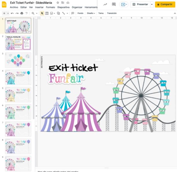Screen dimensions: 177x172
Task: Open the activity dashboard trend icon
Action: pyautogui.click(x=105, y=4)
